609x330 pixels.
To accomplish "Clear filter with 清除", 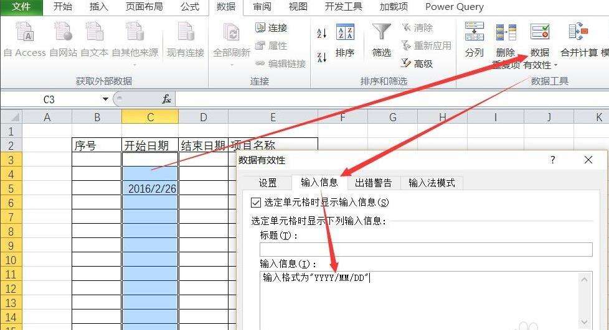I will 417,27.
